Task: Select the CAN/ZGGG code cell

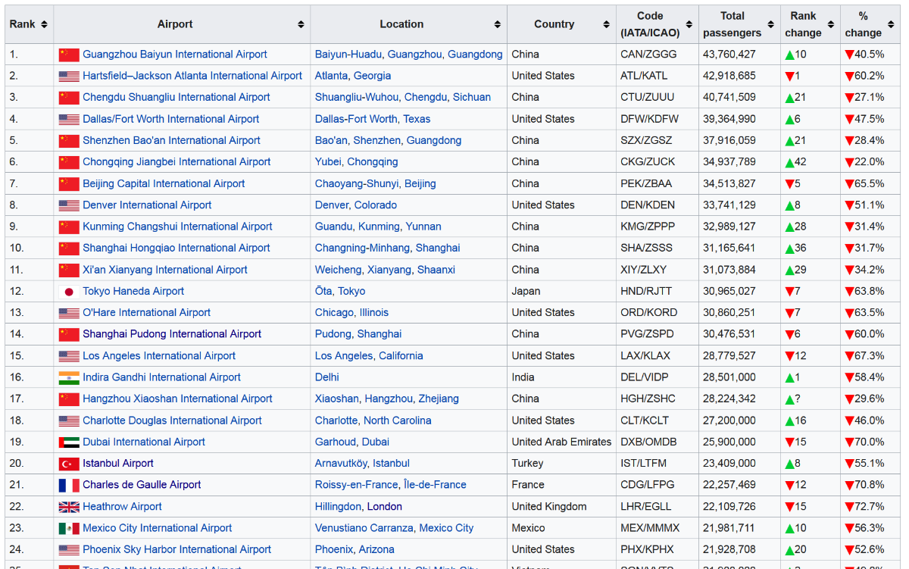Action: point(657,55)
